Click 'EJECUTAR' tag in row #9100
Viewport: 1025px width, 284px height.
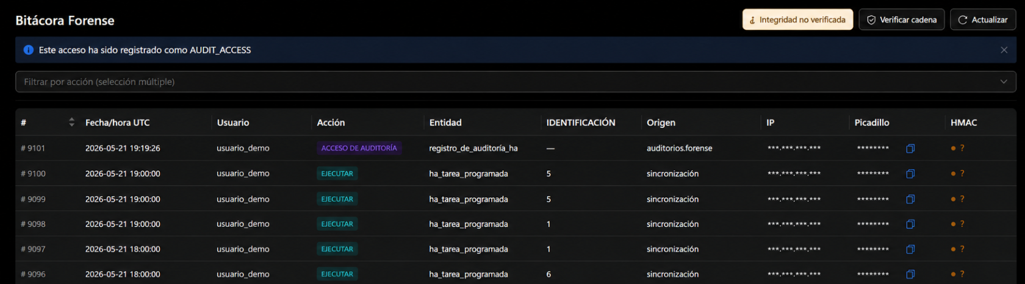[337, 174]
